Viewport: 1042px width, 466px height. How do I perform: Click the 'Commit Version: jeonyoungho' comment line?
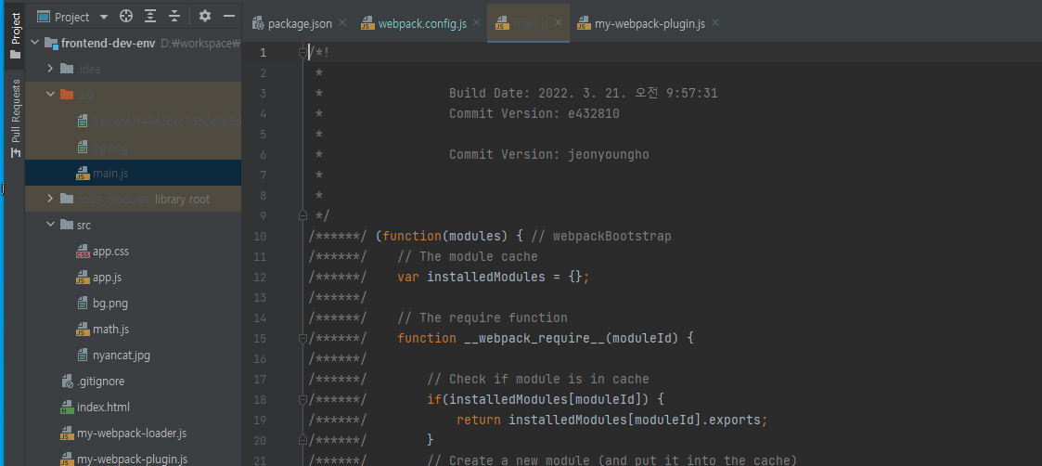(549, 154)
